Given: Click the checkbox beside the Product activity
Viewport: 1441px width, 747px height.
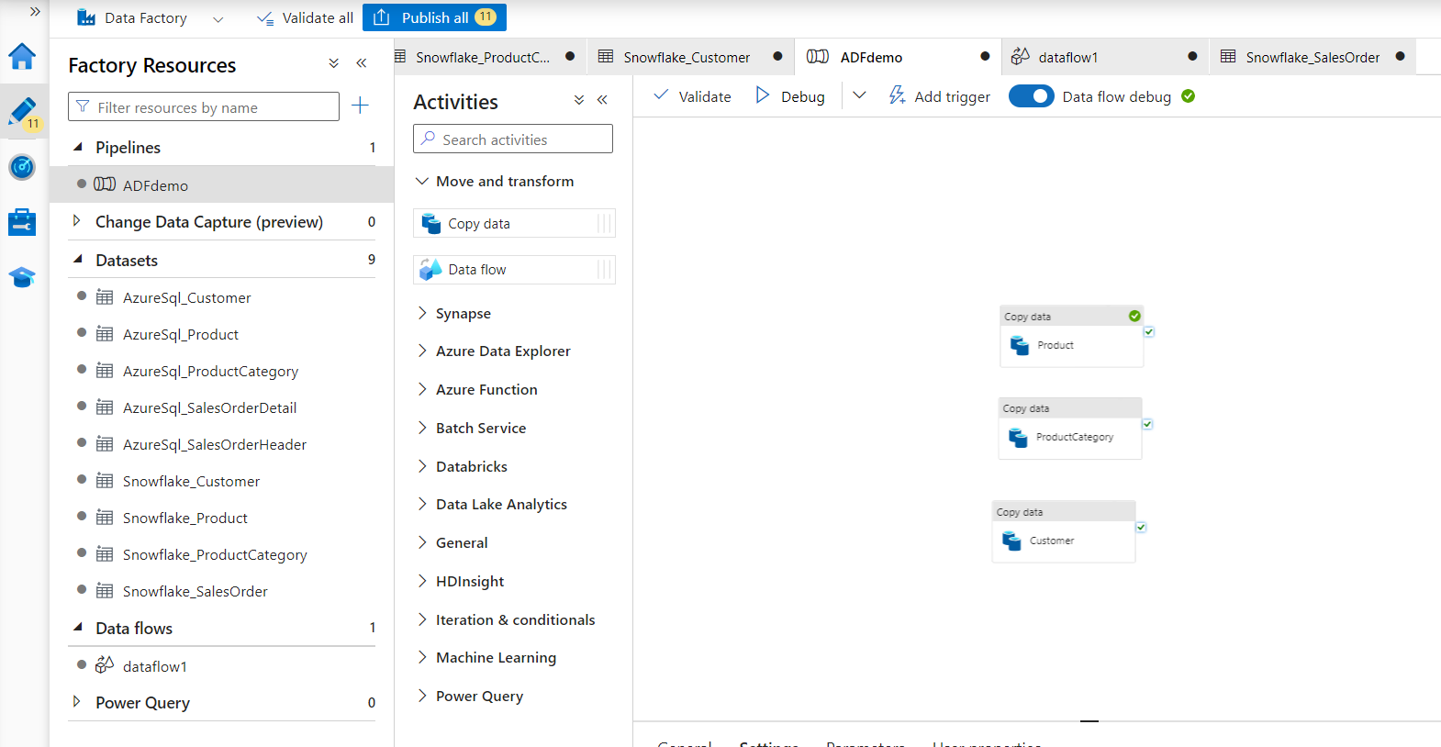Looking at the screenshot, I should 1149,332.
